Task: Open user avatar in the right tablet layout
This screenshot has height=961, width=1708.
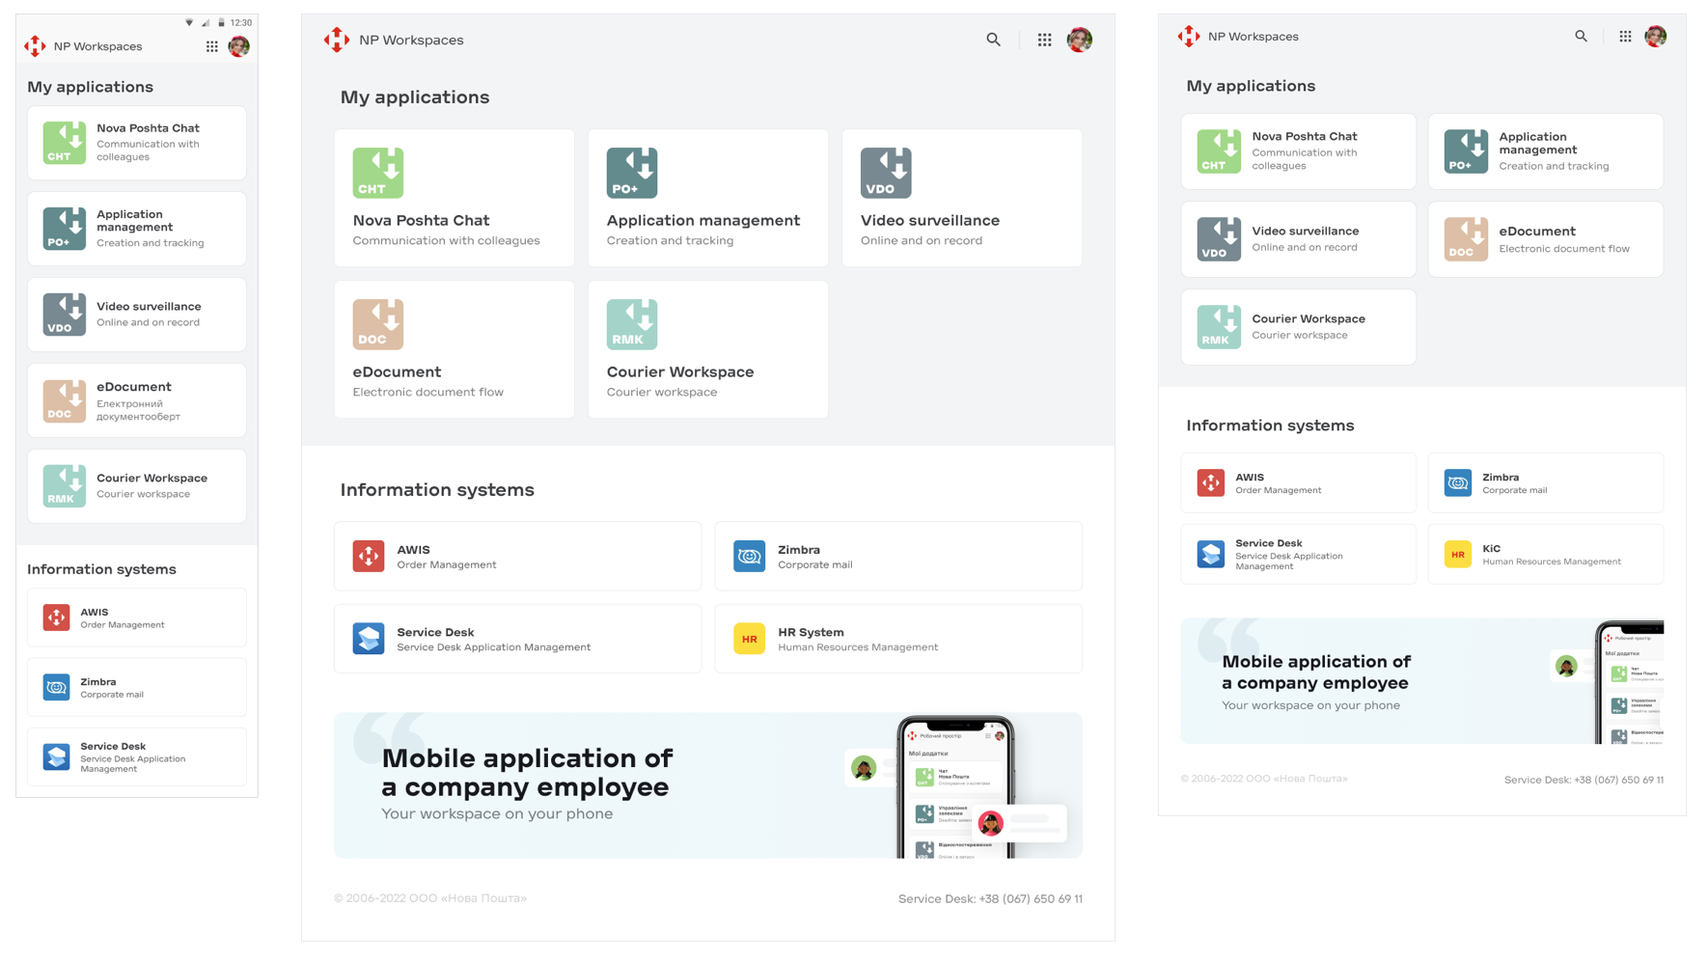Action: (x=1656, y=37)
